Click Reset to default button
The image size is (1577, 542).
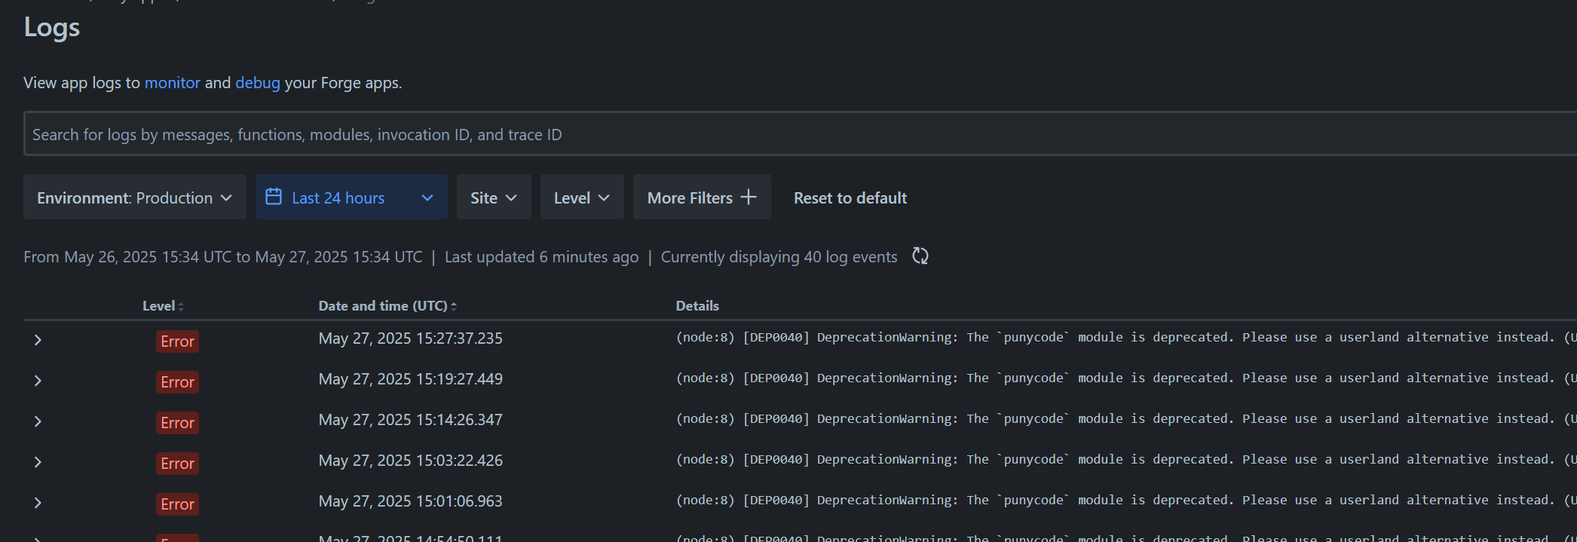coord(850,198)
